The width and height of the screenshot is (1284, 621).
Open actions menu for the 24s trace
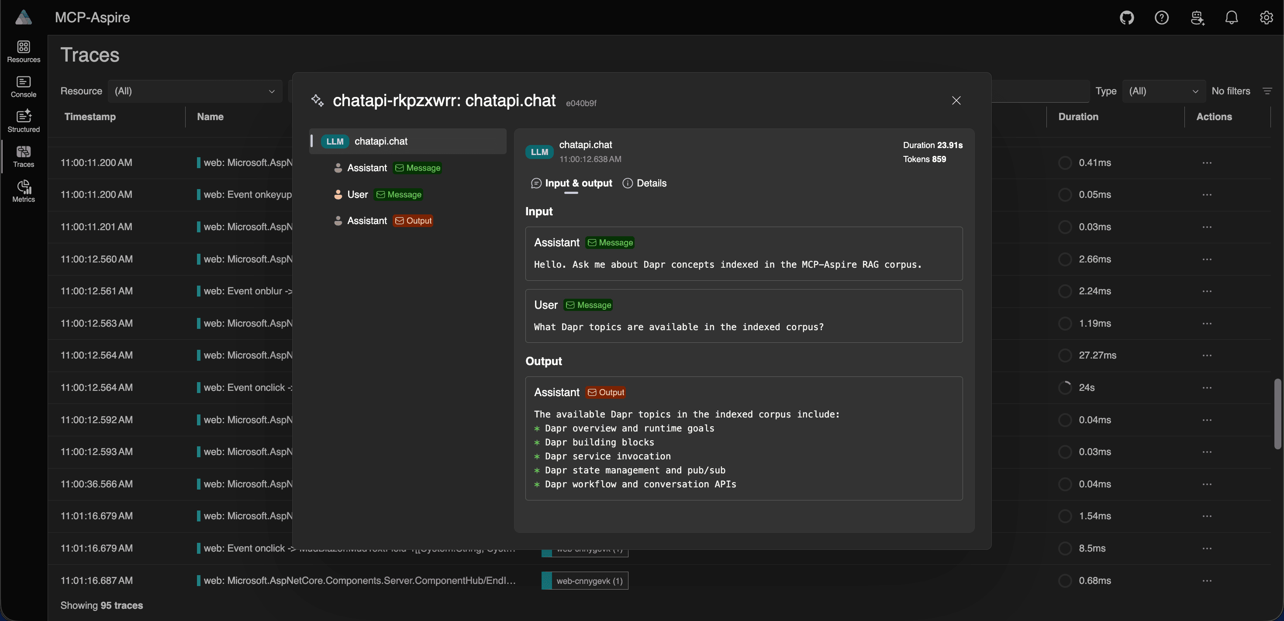point(1207,388)
